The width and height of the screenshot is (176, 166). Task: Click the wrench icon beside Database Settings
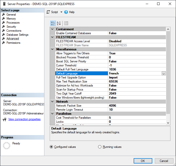click(x=4, y=35)
